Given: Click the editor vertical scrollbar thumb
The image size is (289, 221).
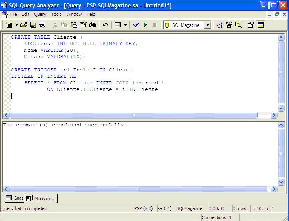Looking at the screenshot, I should coord(281,72).
